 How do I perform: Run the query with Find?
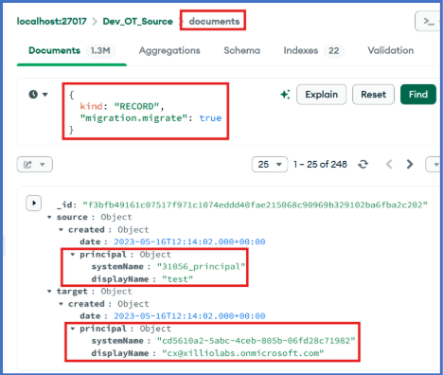click(418, 95)
